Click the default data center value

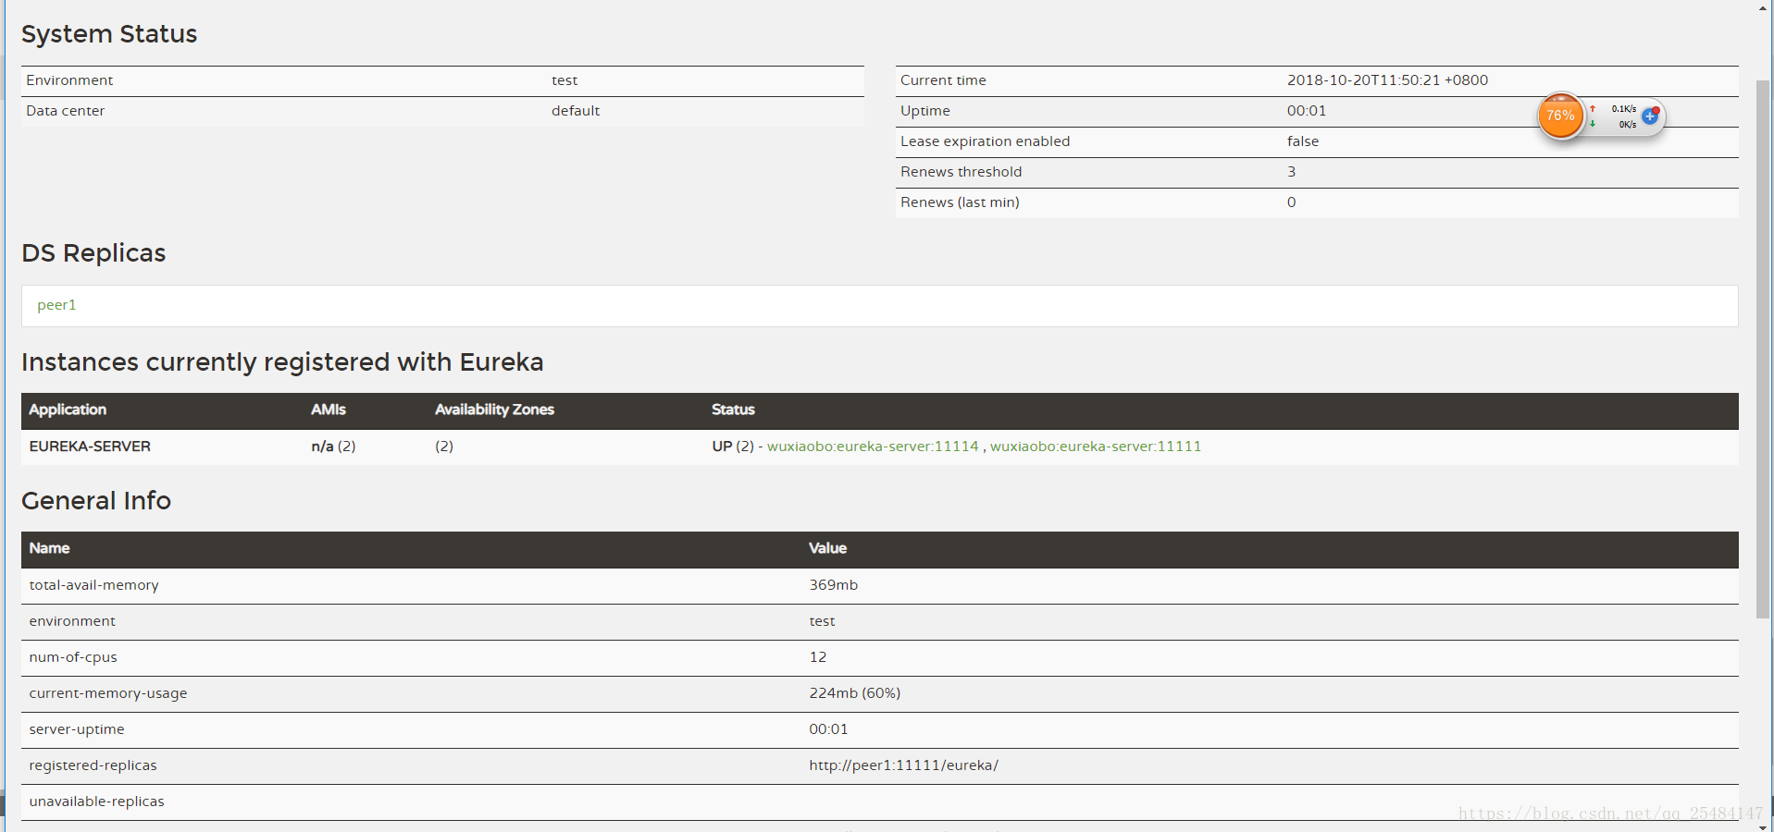pyautogui.click(x=576, y=111)
